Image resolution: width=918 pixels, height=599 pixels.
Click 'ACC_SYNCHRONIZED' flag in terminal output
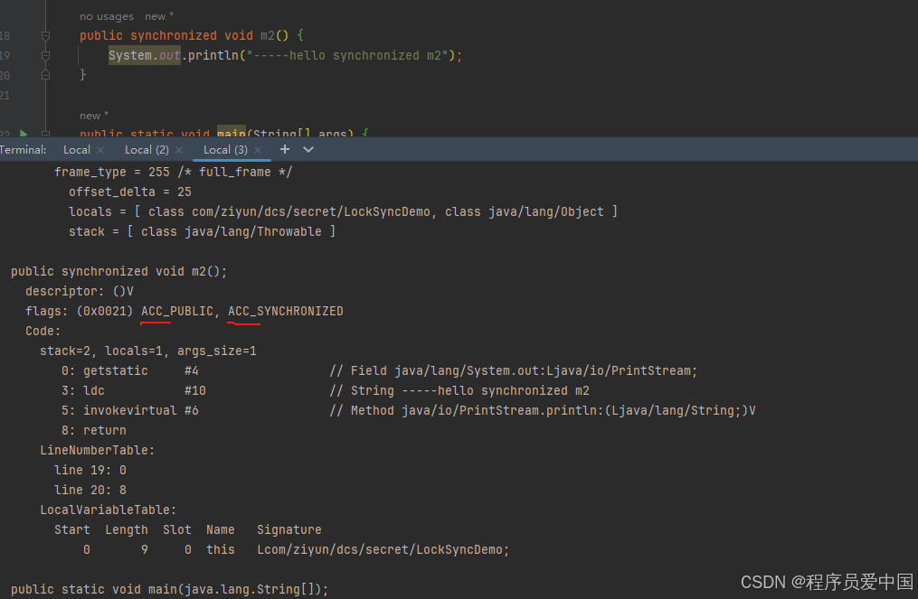click(x=286, y=311)
